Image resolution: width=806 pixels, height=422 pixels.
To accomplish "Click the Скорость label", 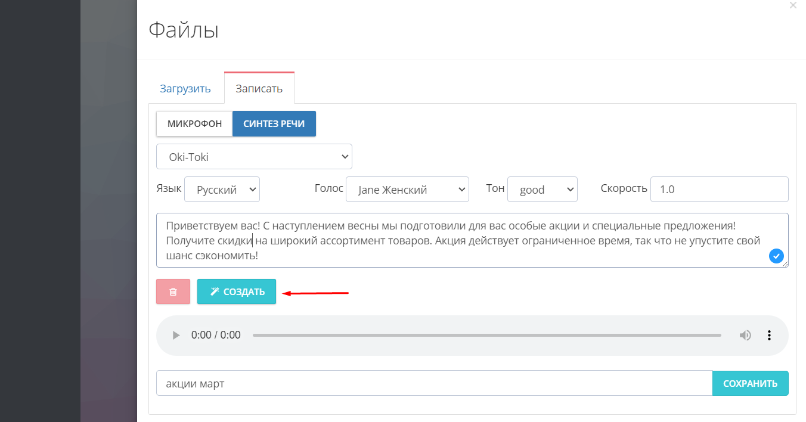I will [624, 188].
